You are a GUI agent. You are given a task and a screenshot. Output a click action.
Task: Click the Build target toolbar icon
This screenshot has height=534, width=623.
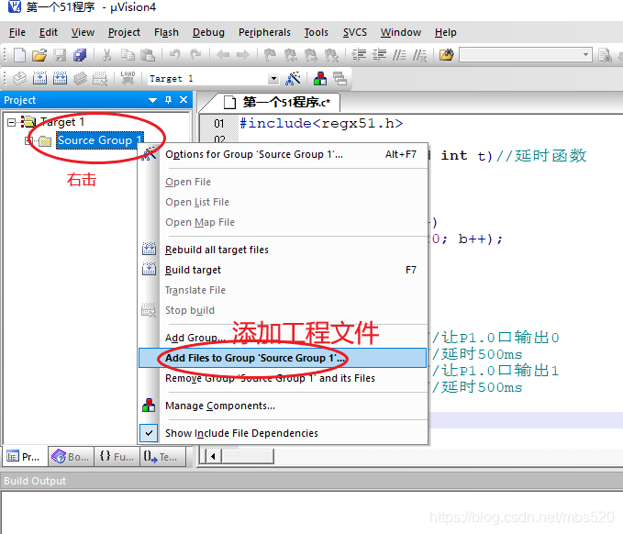(x=39, y=78)
